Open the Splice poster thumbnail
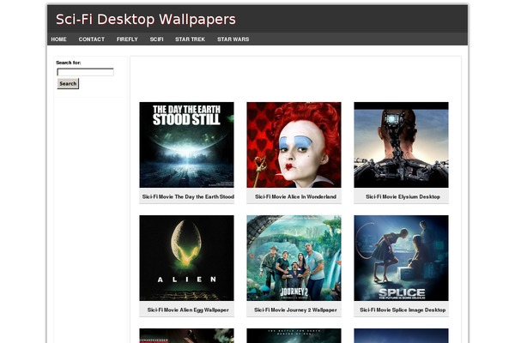 401,258
